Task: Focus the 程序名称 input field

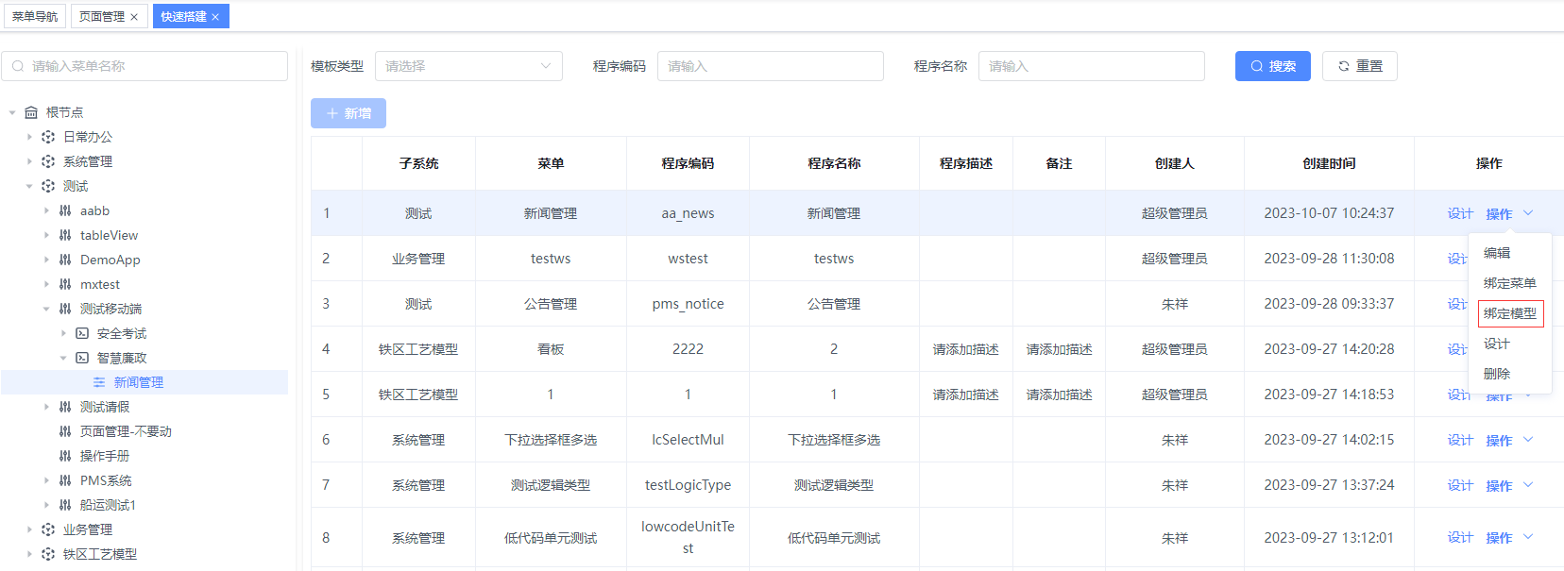Action: [x=1091, y=66]
